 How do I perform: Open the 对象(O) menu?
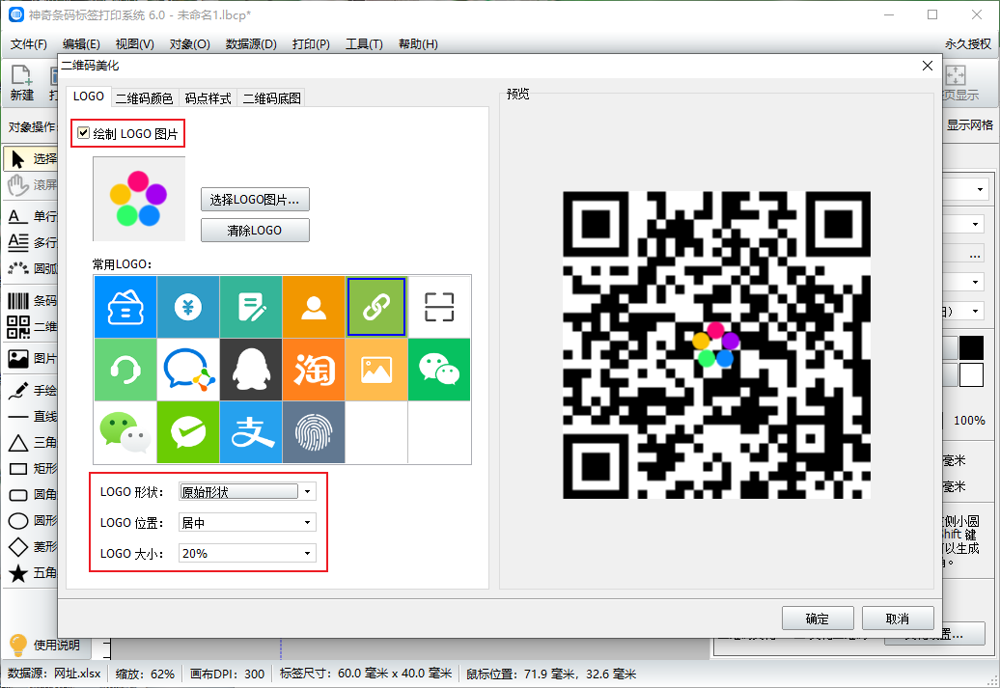click(x=189, y=44)
